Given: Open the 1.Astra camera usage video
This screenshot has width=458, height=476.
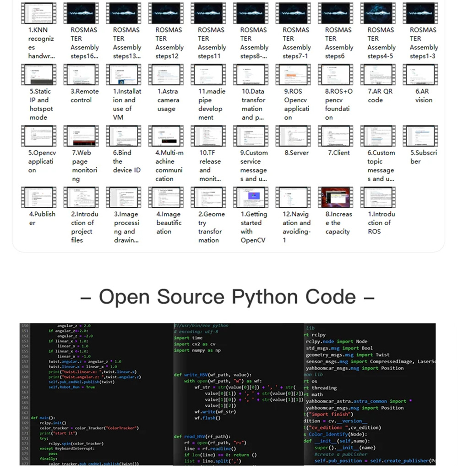Looking at the screenshot, I should 166,75.
